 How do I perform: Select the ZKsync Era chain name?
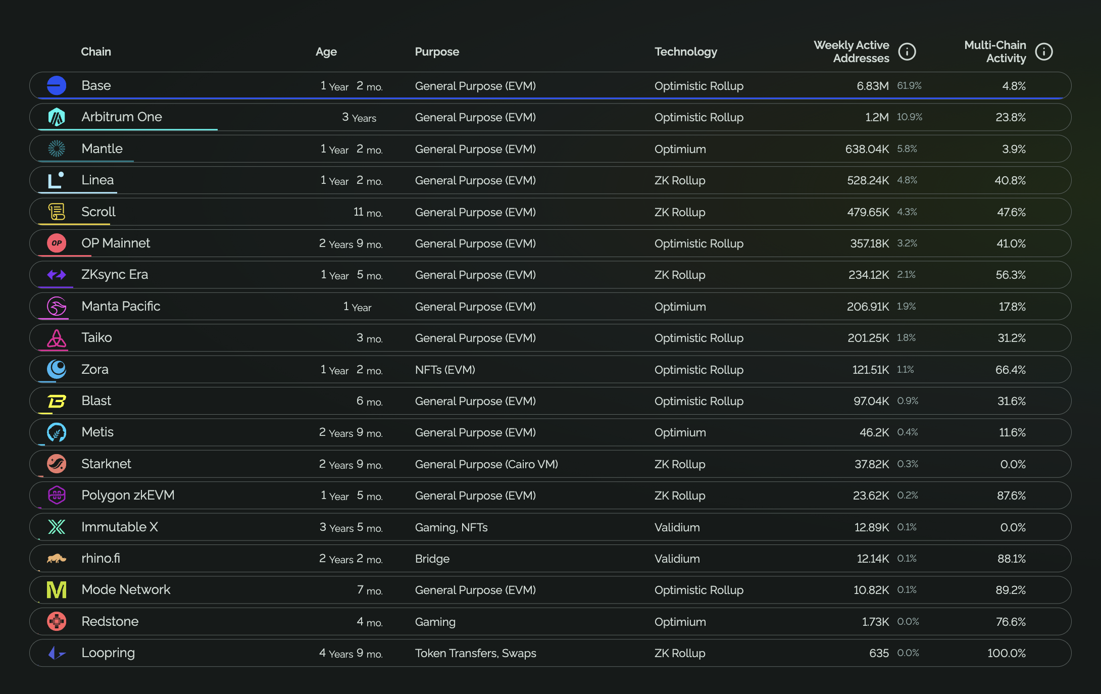tap(115, 274)
